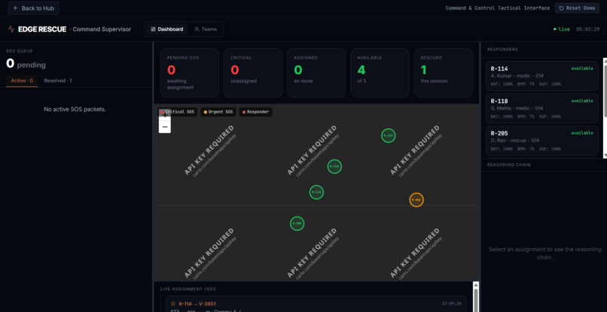Screen dimensions: 607x312
Task: Select the orange R-401 map marker
Action: [416, 200]
